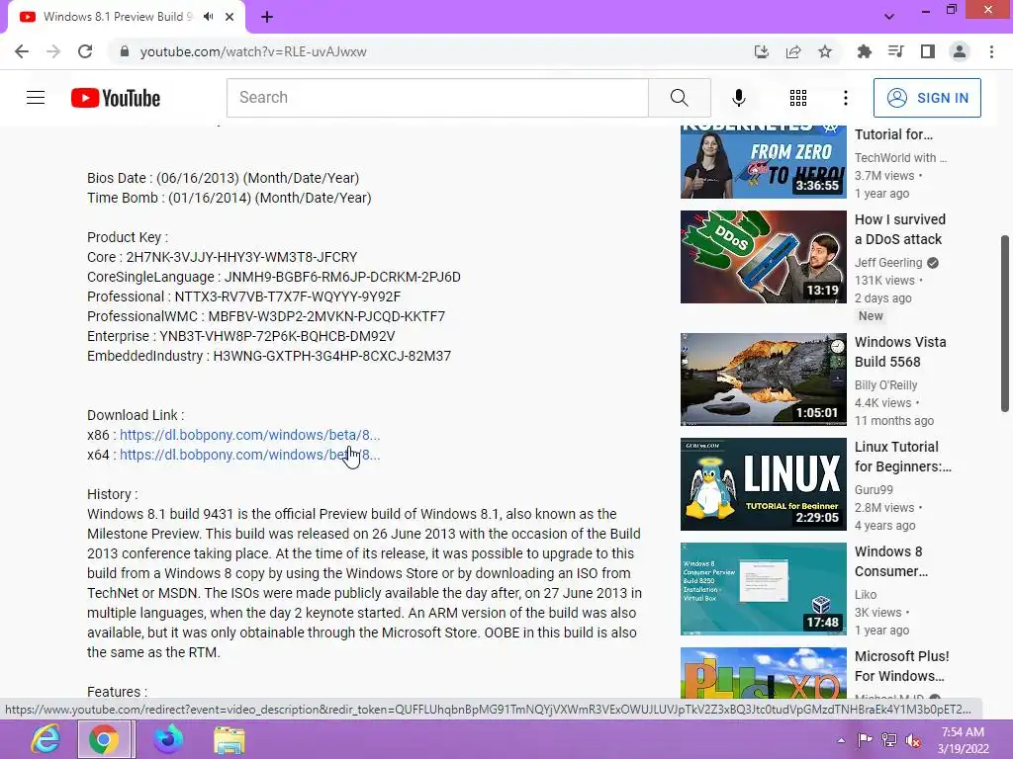Click the Professional product key line

pyautogui.click(x=243, y=296)
